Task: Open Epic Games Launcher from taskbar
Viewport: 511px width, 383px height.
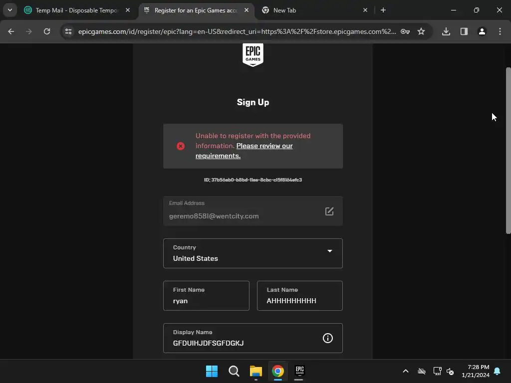Action: (299, 371)
